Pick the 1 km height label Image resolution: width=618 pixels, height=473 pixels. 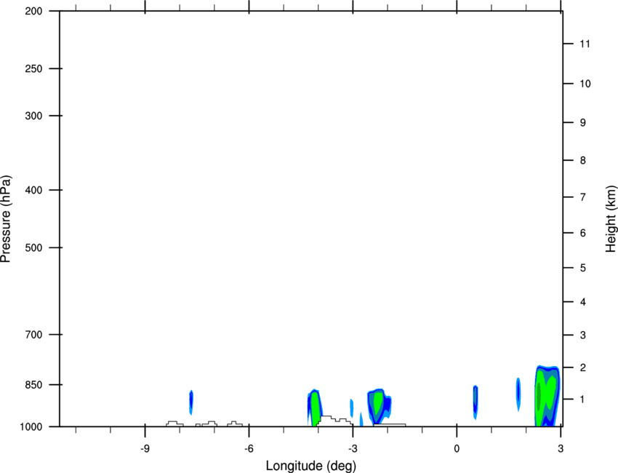coord(583,400)
